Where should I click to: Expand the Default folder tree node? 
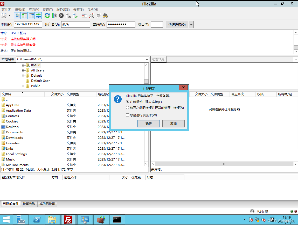click(23, 76)
